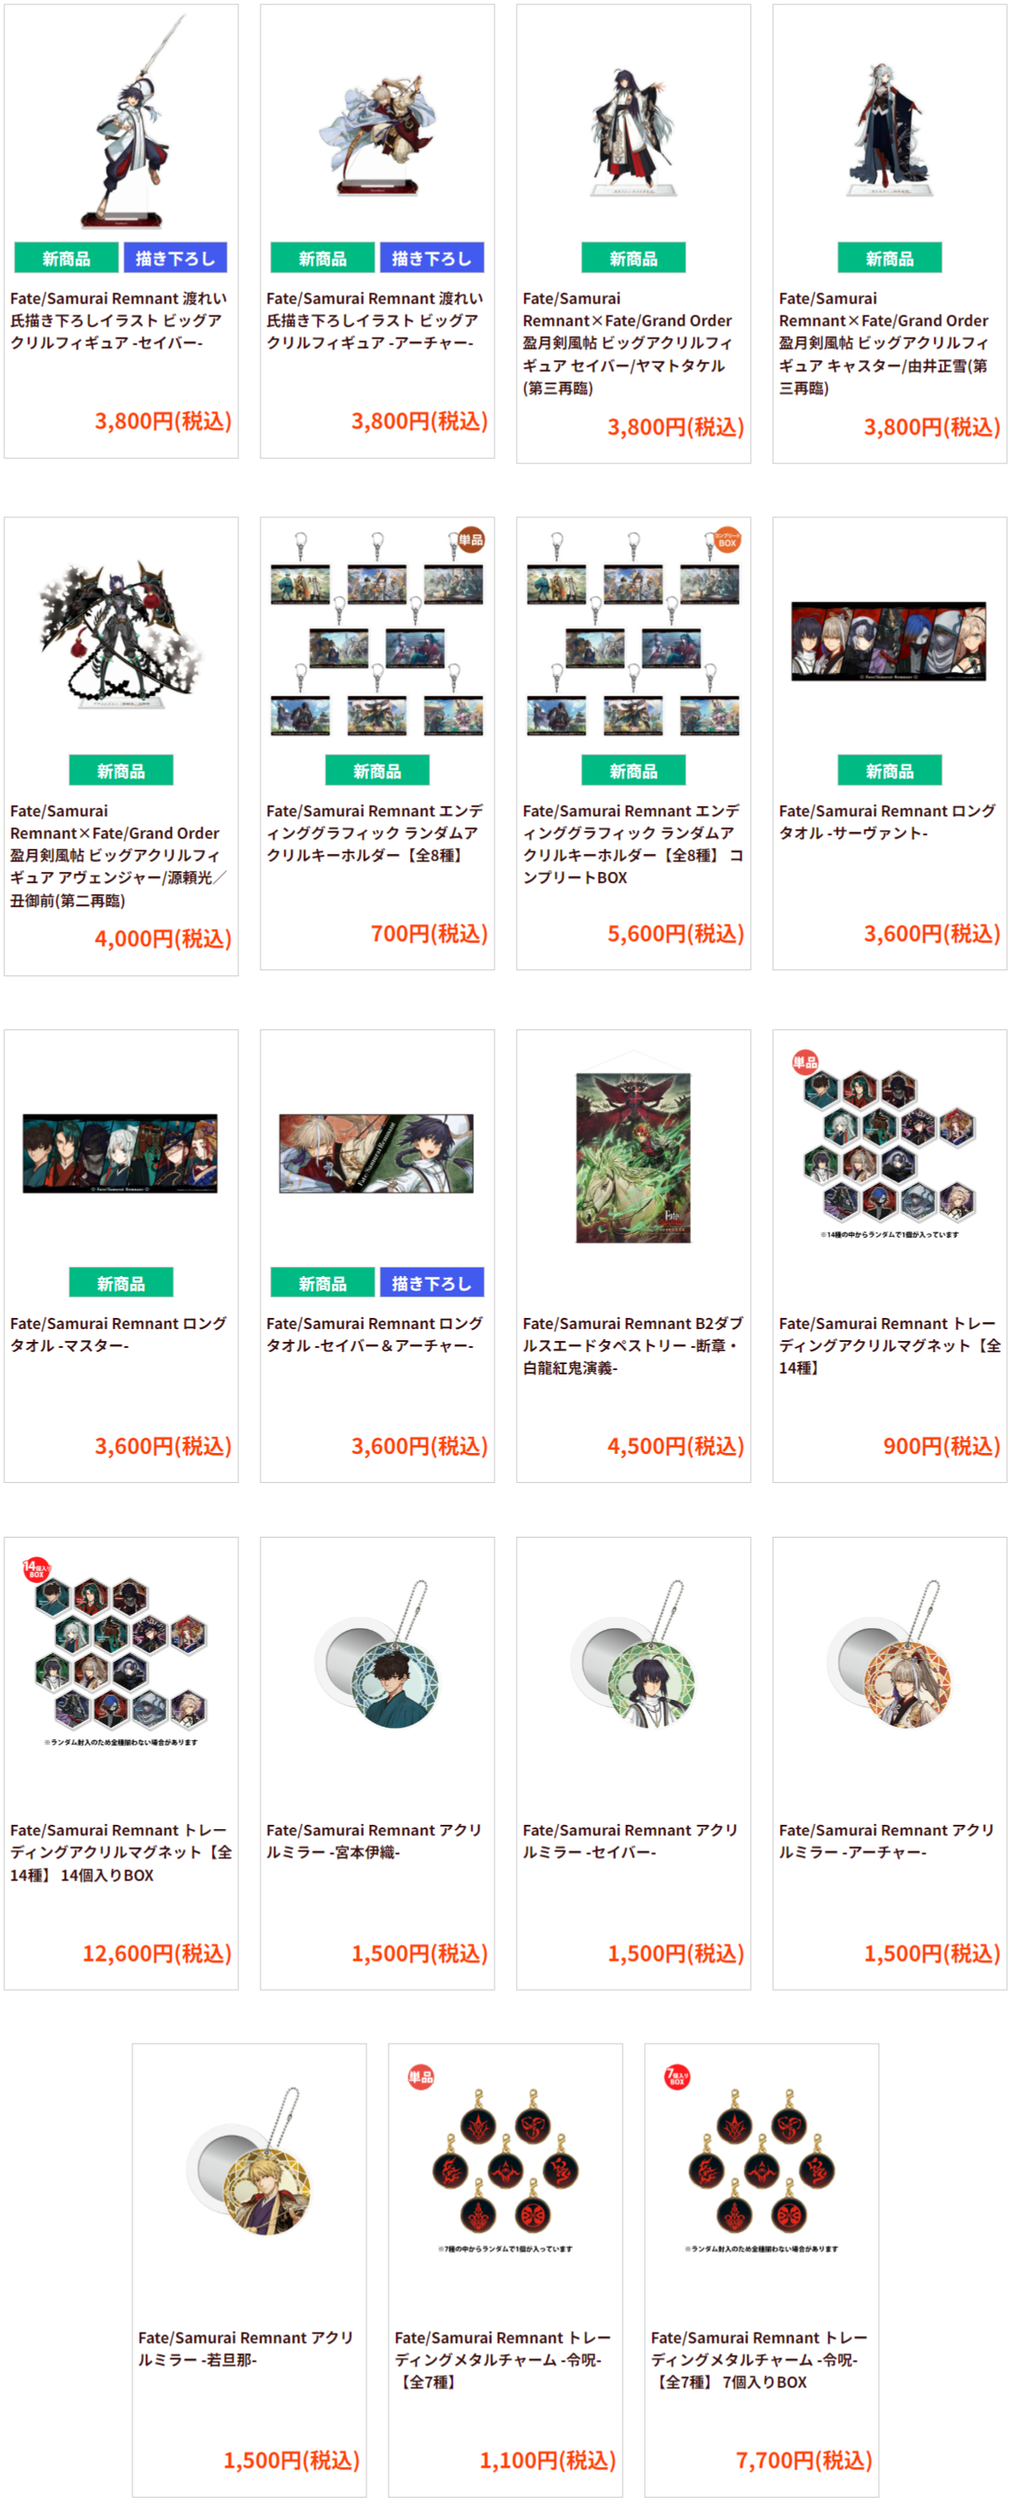
Task: Click 描き下ろし tag on Saber & Archer towel
Action: 432,1282
